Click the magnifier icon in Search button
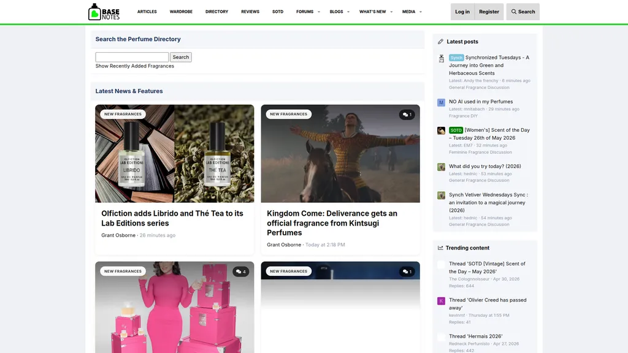This screenshot has width=628, height=353. tap(513, 12)
